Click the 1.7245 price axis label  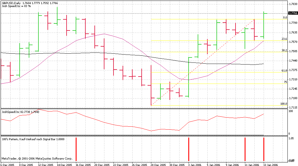pos(293,89)
